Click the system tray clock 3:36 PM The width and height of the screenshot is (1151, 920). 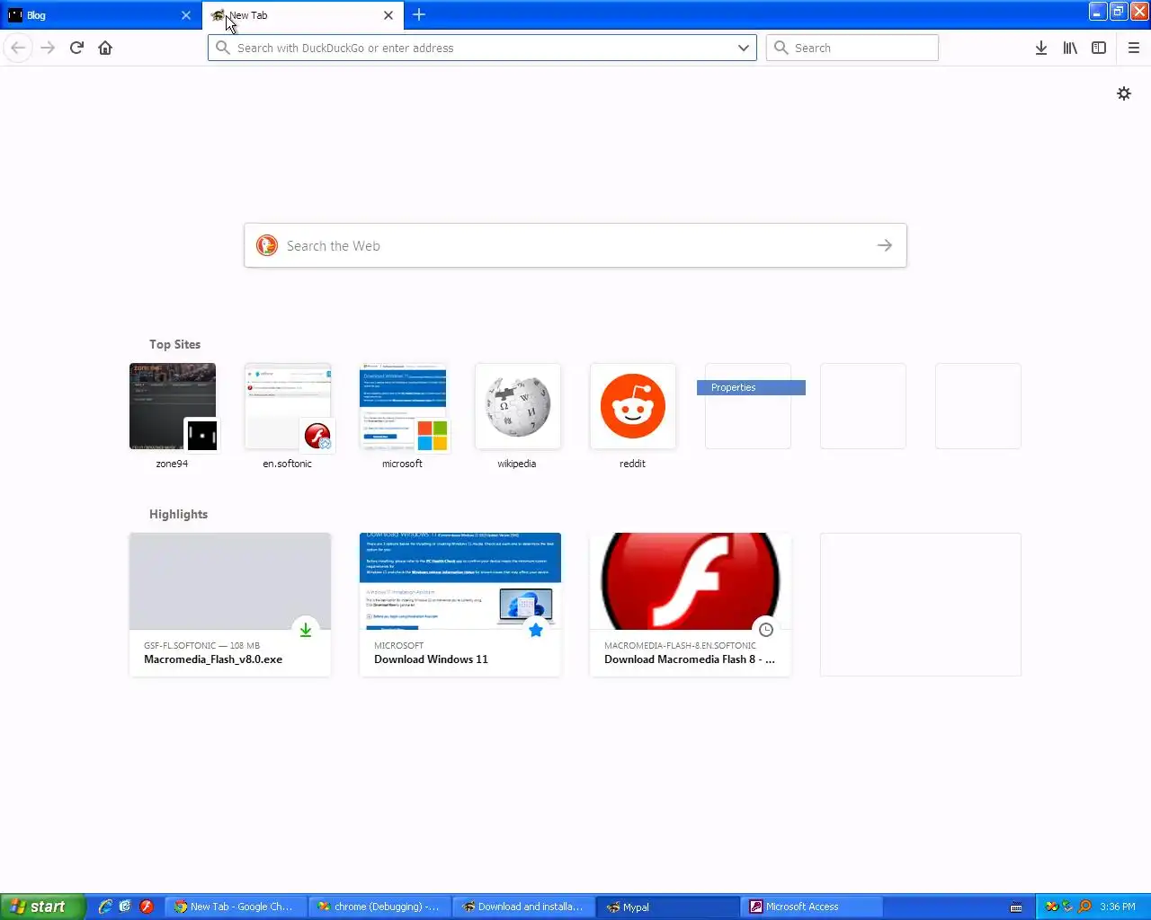pos(1118,907)
